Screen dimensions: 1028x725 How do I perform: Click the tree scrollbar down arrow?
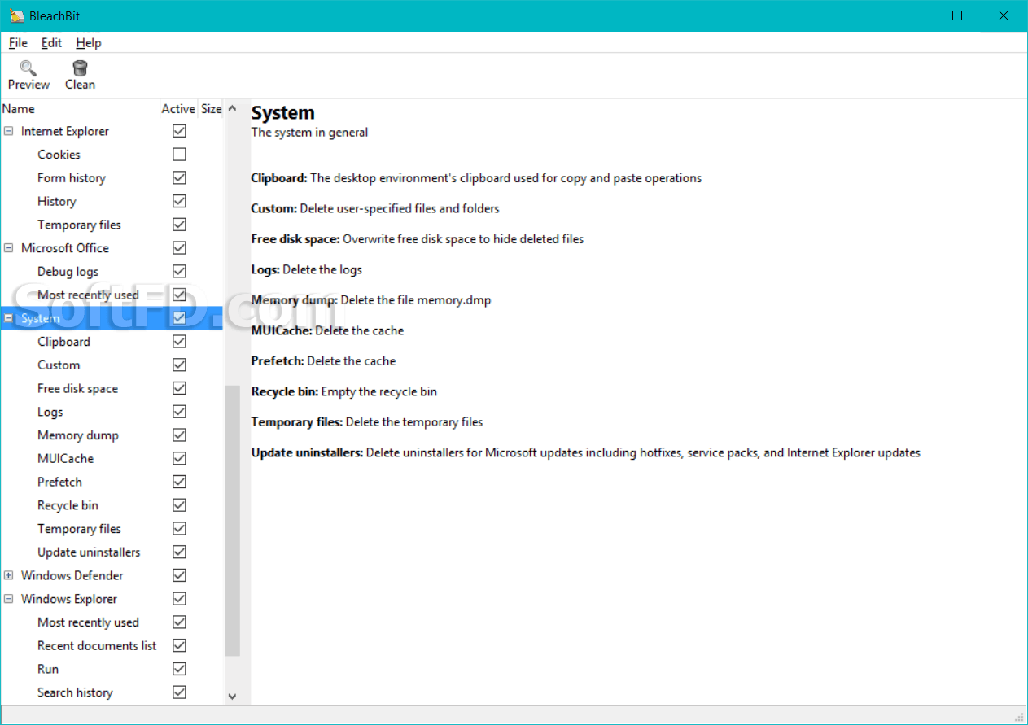[x=232, y=697]
